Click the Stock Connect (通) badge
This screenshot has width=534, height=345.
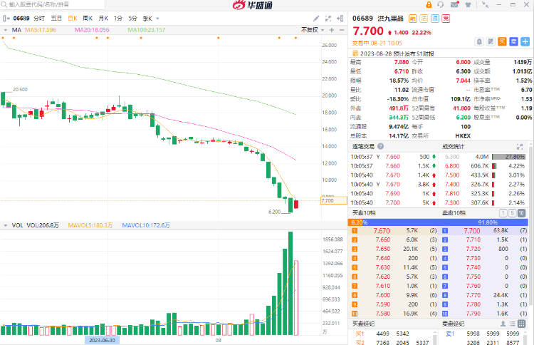[x=435, y=19]
